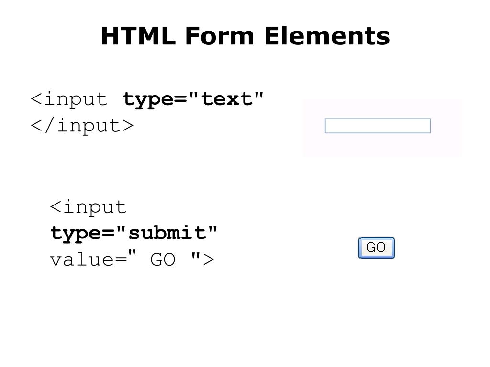The height and width of the screenshot is (367, 490).
Task: Click the first <input tag text
Action: pyautogui.click(x=69, y=100)
